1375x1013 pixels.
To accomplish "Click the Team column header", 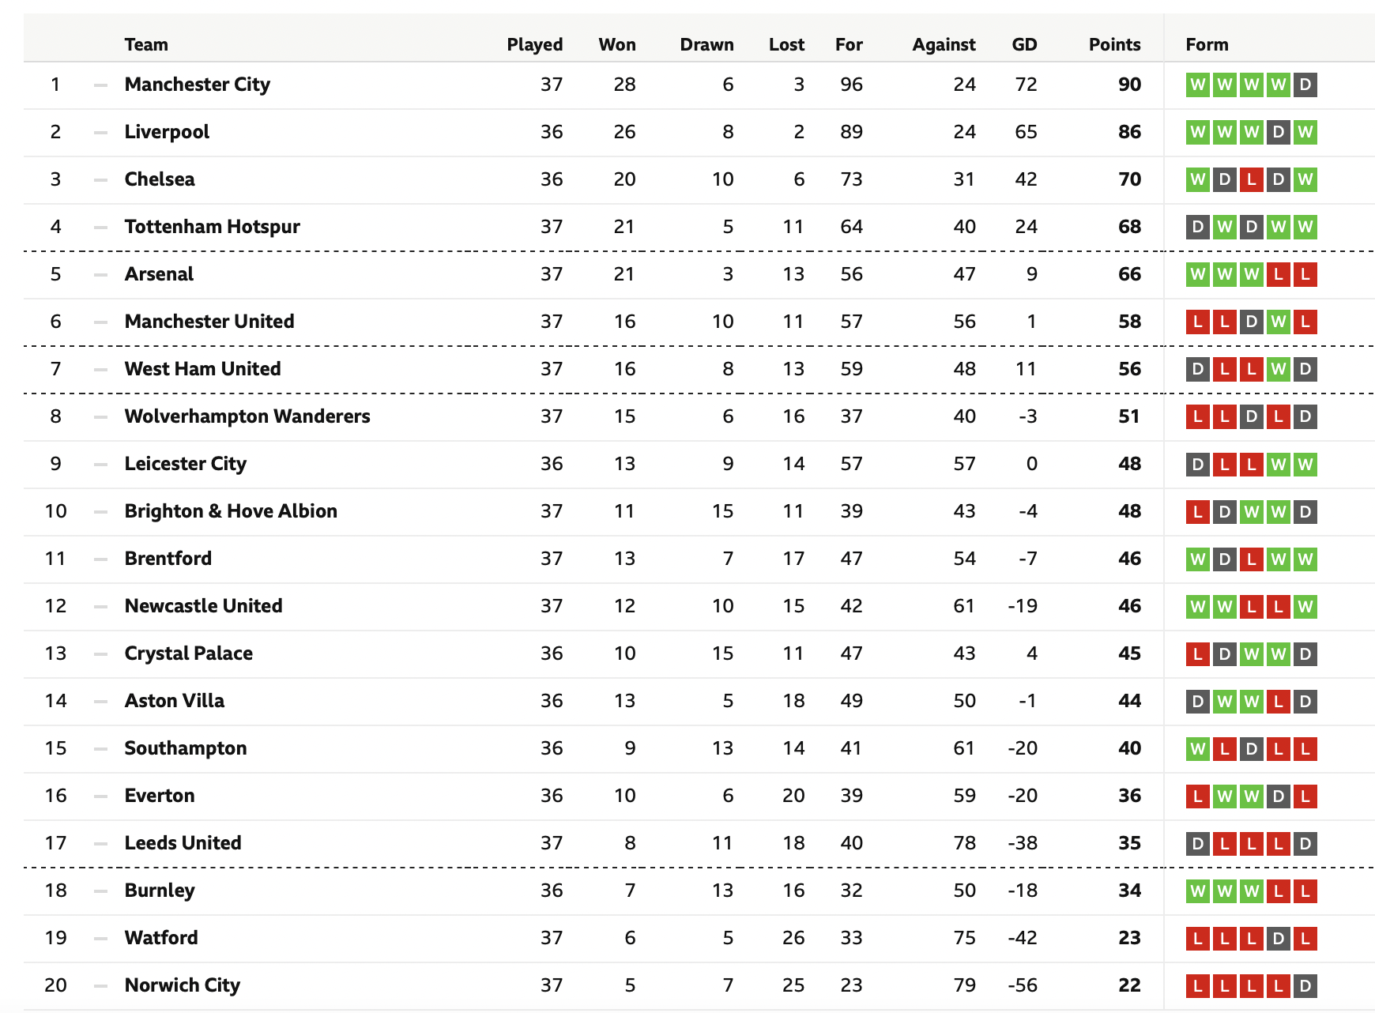I will [146, 44].
